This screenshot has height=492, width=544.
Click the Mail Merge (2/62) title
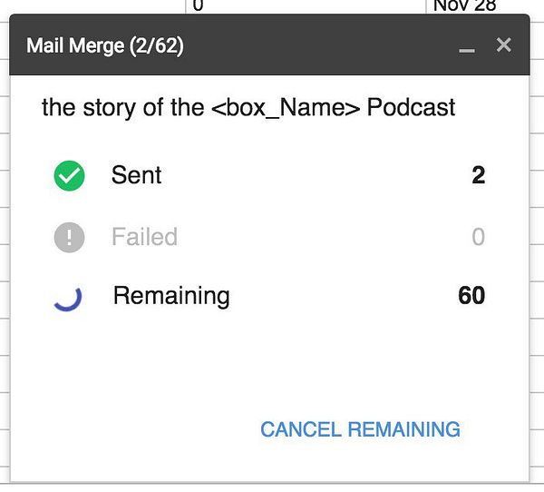click(x=105, y=45)
